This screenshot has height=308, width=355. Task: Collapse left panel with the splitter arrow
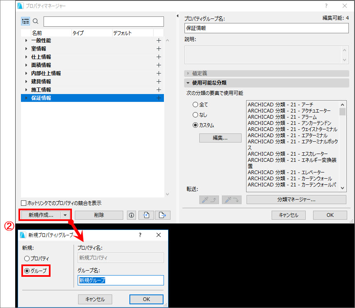click(177, 16)
